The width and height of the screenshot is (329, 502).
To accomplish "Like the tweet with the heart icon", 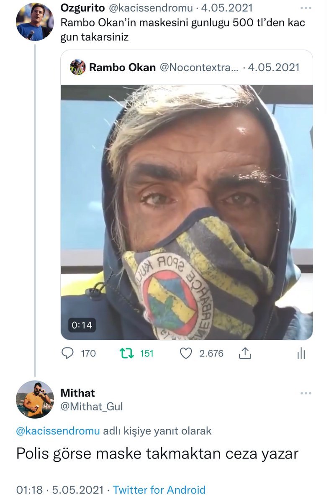I will tap(185, 353).
